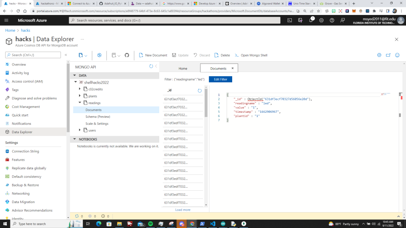Screen dimensions: 406x228
Task: Click Open Mongo Shell
Action: coord(251,55)
